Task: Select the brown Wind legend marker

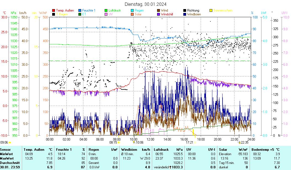Action: point(159,10)
